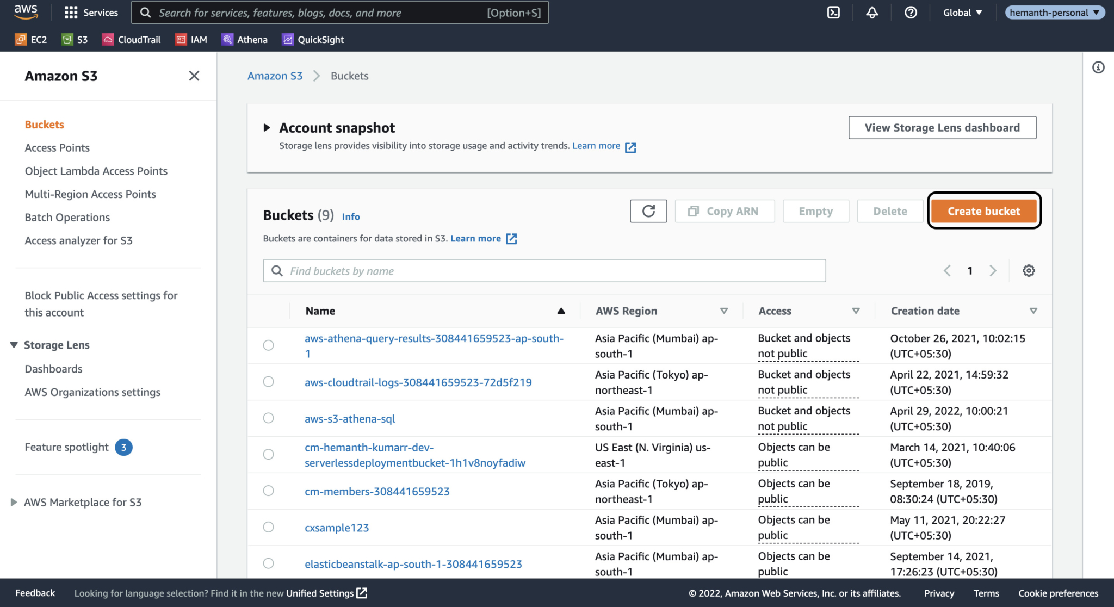The image size is (1114, 607).
Task: Open the bucket list preferences gear
Action: coord(1028,270)
